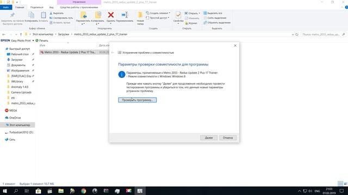Select 'Camera Uploads' folder in navigation pane

[x=21, y=93]
